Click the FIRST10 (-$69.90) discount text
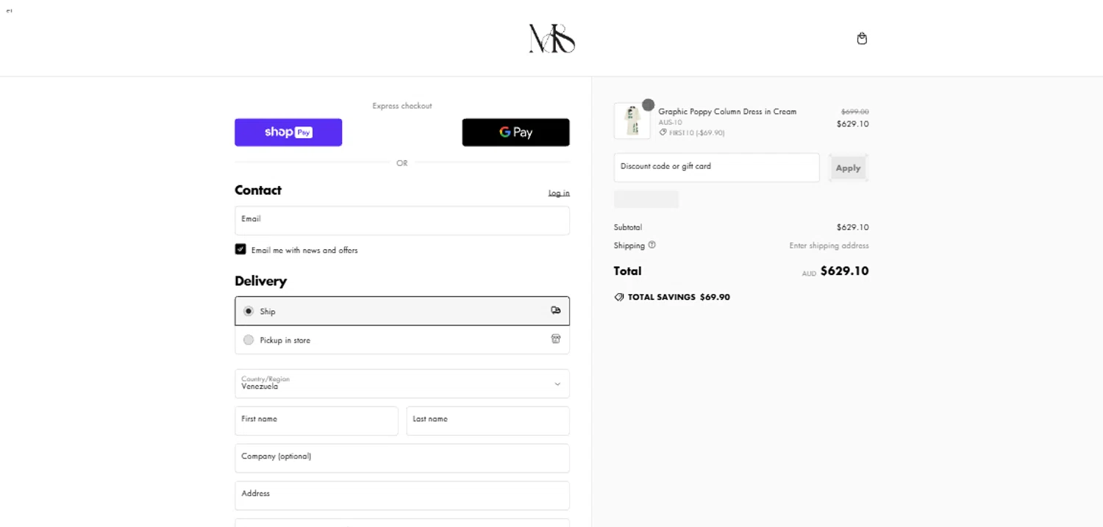 coord(696,133)
